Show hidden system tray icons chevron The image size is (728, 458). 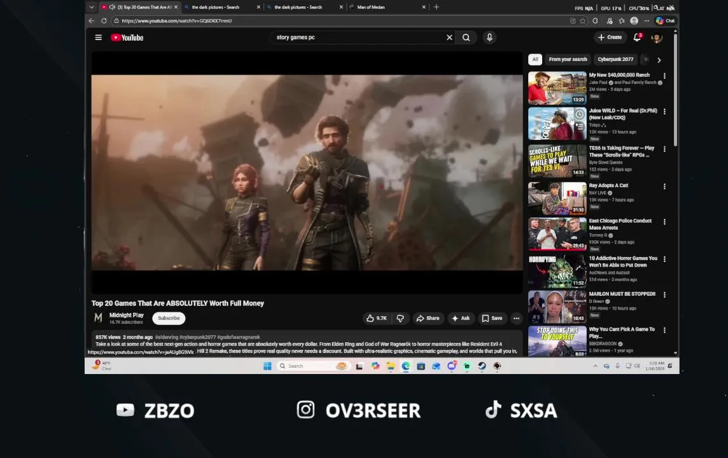[x=595, y=366]
